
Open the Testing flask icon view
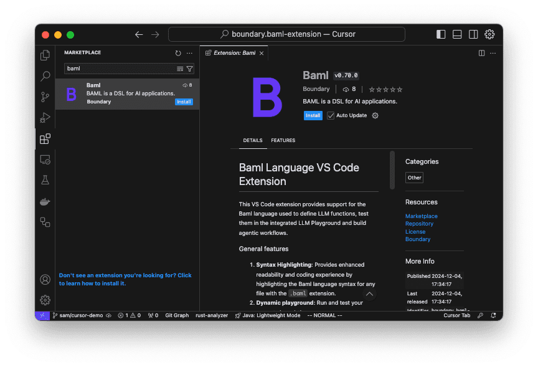pyautogui.click(x=45, y=180)
